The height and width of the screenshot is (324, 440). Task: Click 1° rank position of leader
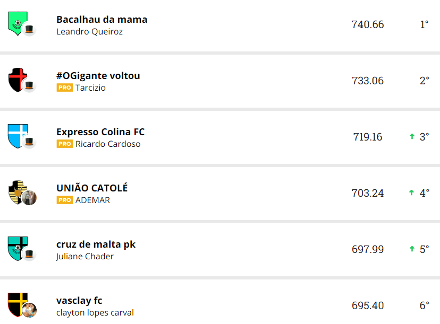coord(424,24)
